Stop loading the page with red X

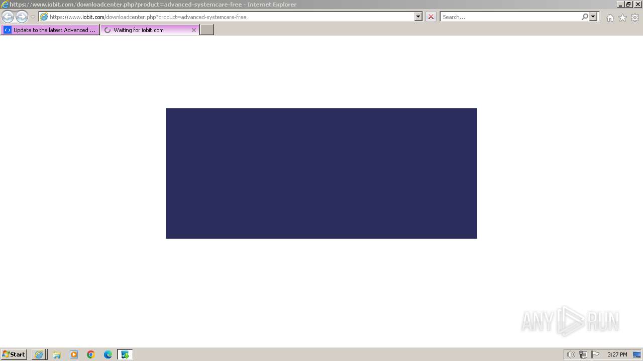click(431, 17)
